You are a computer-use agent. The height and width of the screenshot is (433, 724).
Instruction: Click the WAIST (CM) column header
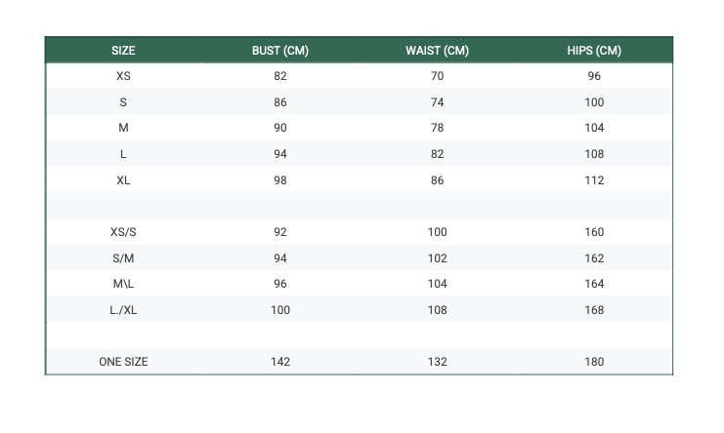[x=437, y=51]
